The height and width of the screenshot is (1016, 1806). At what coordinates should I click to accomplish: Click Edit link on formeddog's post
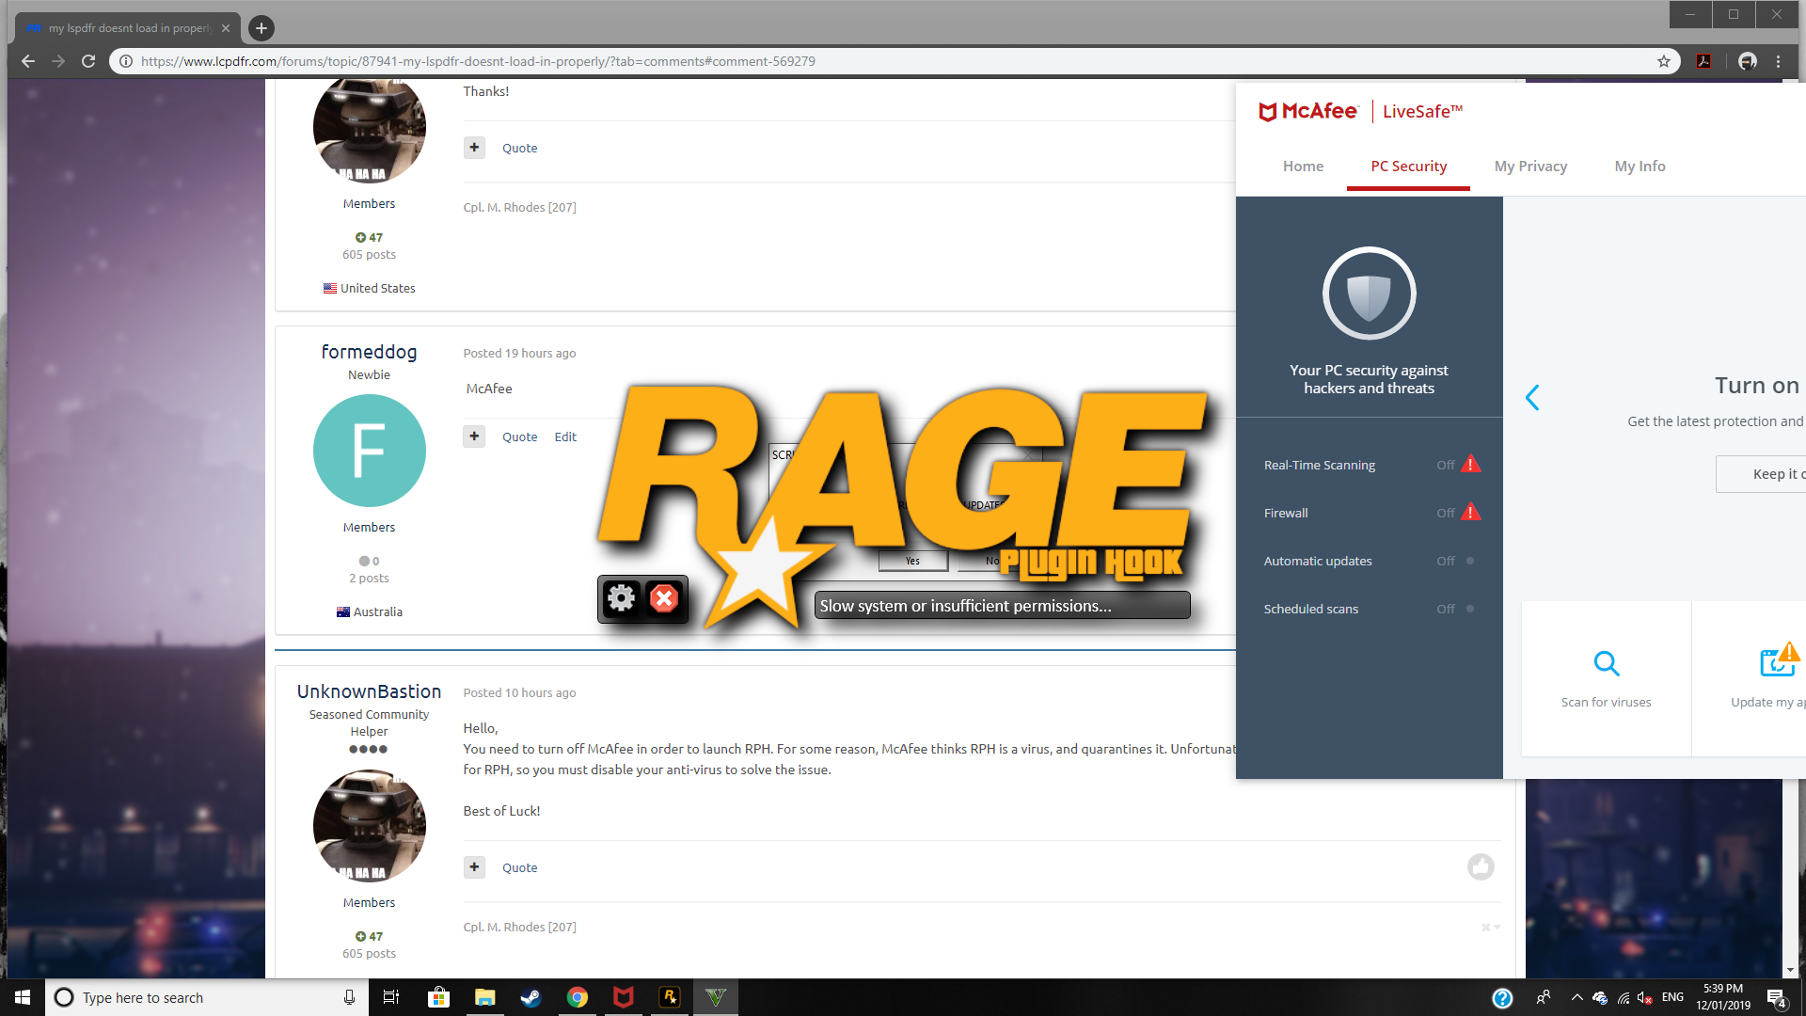(x=565, y=437)
